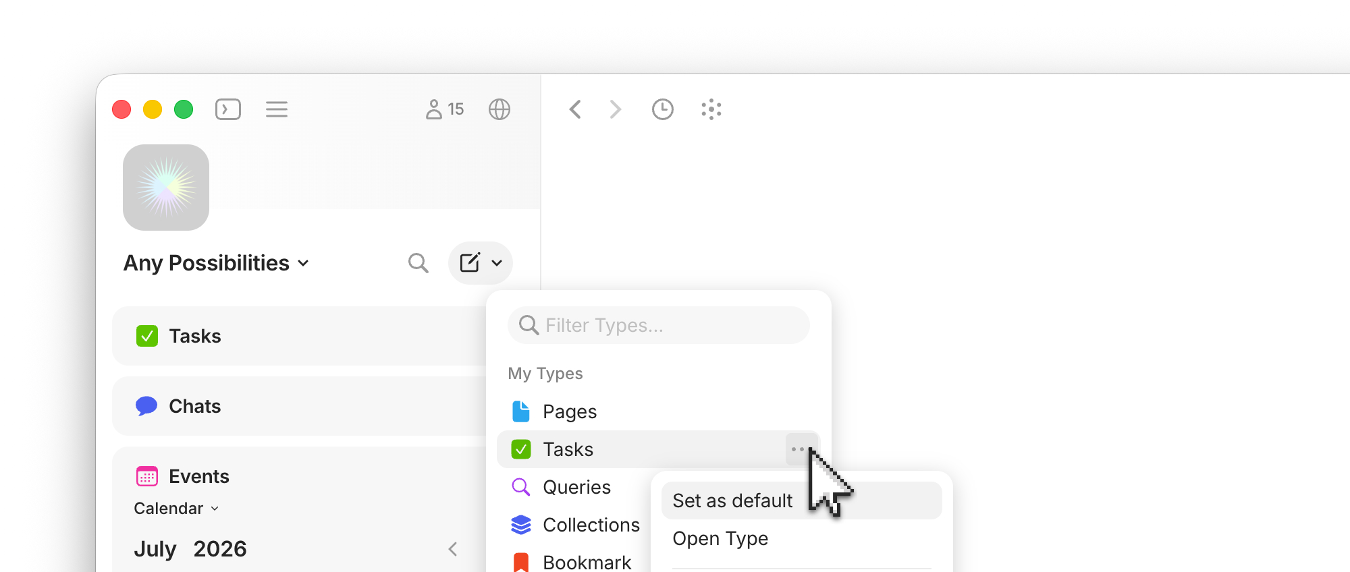Toggle the sidebar panel icon
Viewport: 1350px width, 572px height.
coord(228,109)
